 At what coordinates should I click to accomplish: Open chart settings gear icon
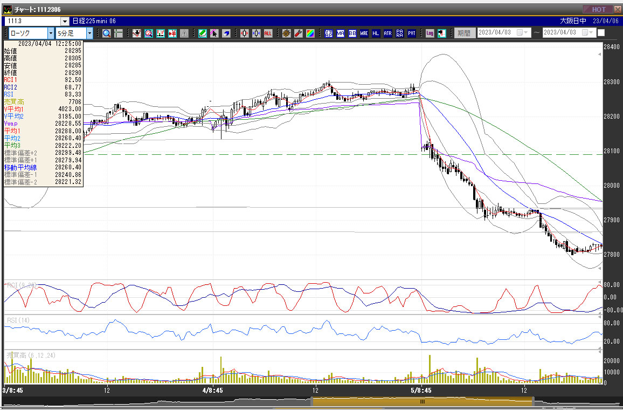287,33
